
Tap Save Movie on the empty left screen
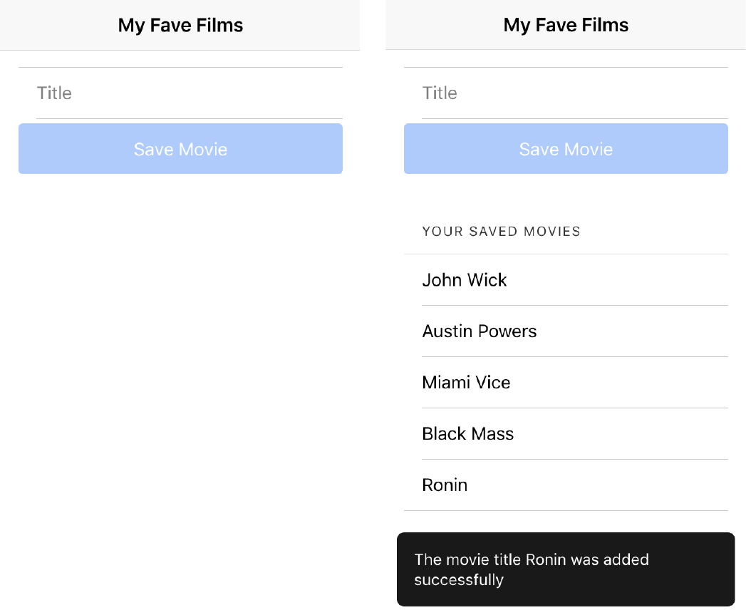point(180,148)
